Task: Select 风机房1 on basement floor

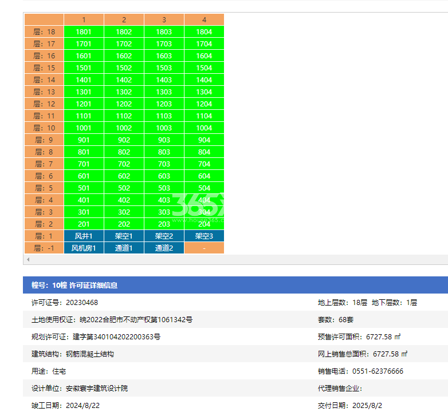Action: (84, 248)
